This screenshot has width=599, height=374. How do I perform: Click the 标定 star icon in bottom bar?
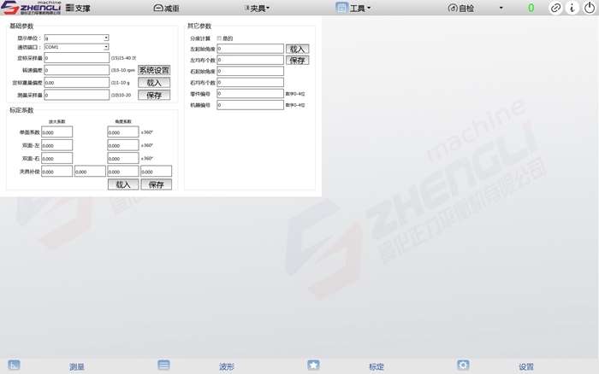coord(314,365)
